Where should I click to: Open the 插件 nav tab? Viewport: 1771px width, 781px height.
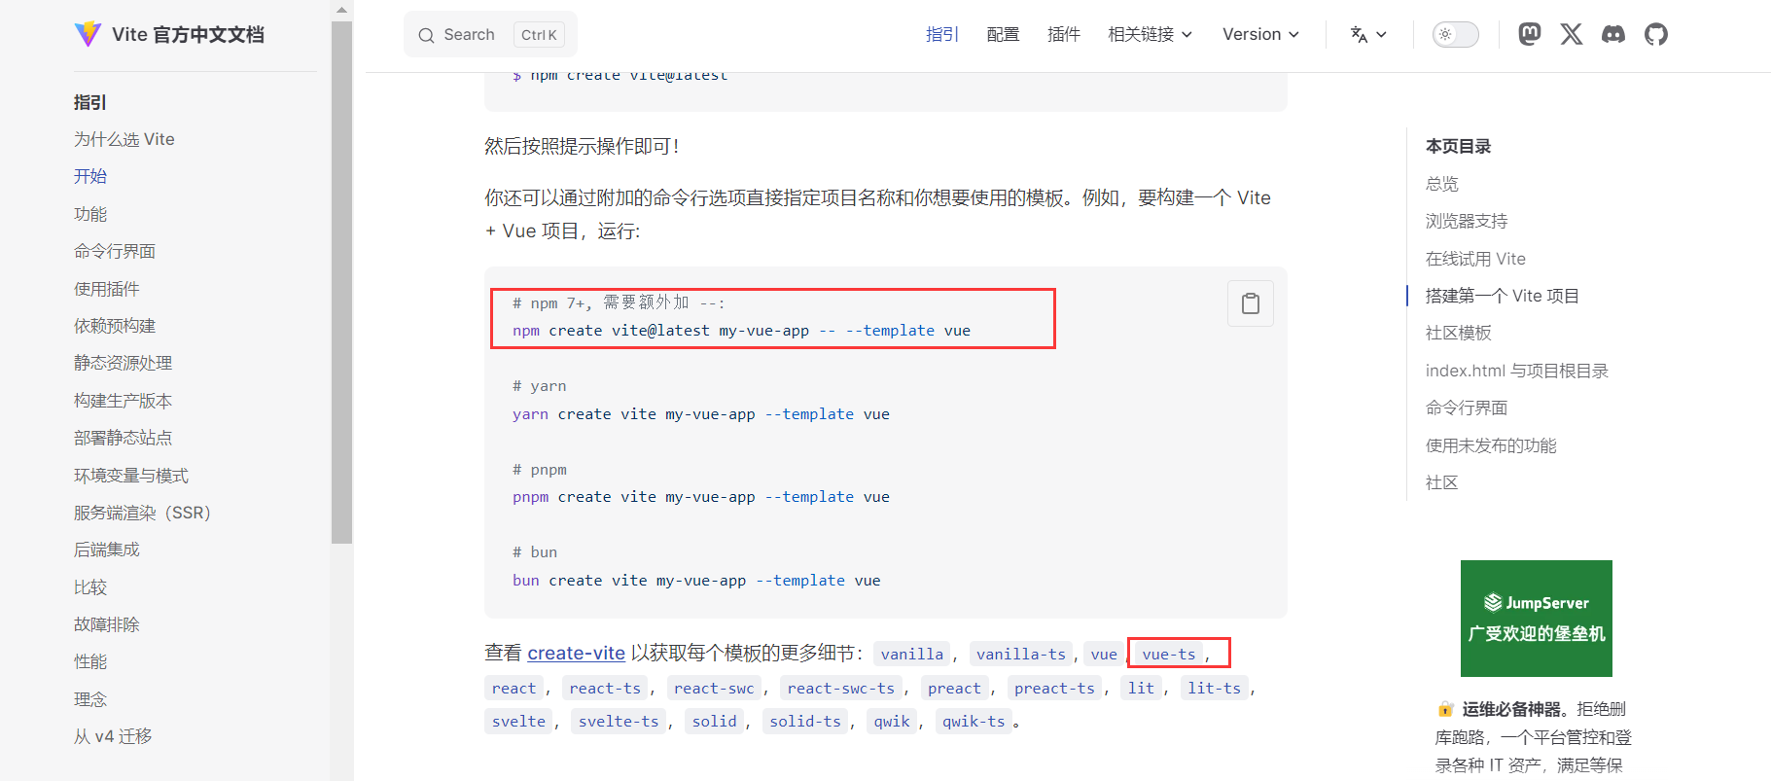point(1064,34)
